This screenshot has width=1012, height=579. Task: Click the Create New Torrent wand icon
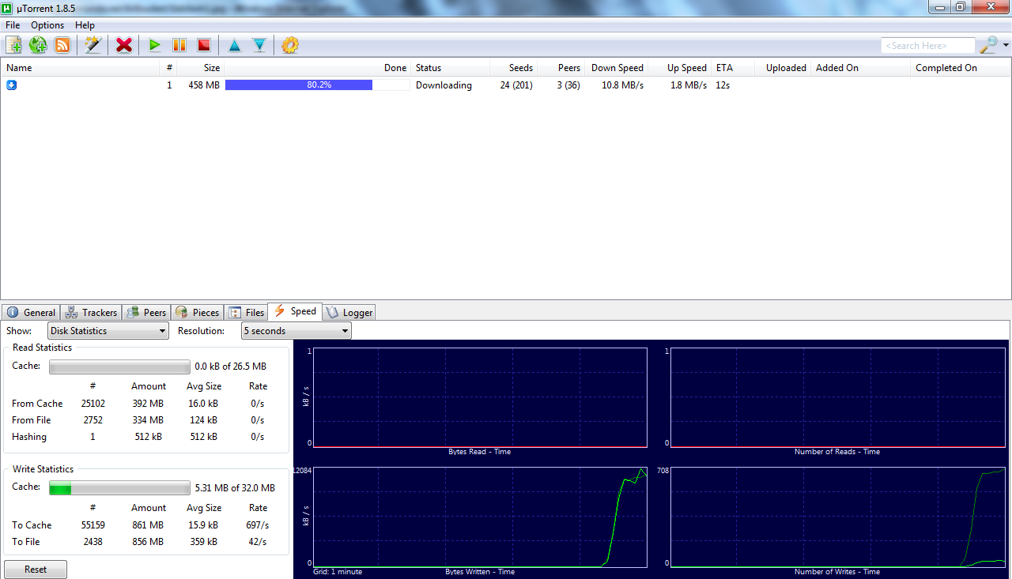93,45
